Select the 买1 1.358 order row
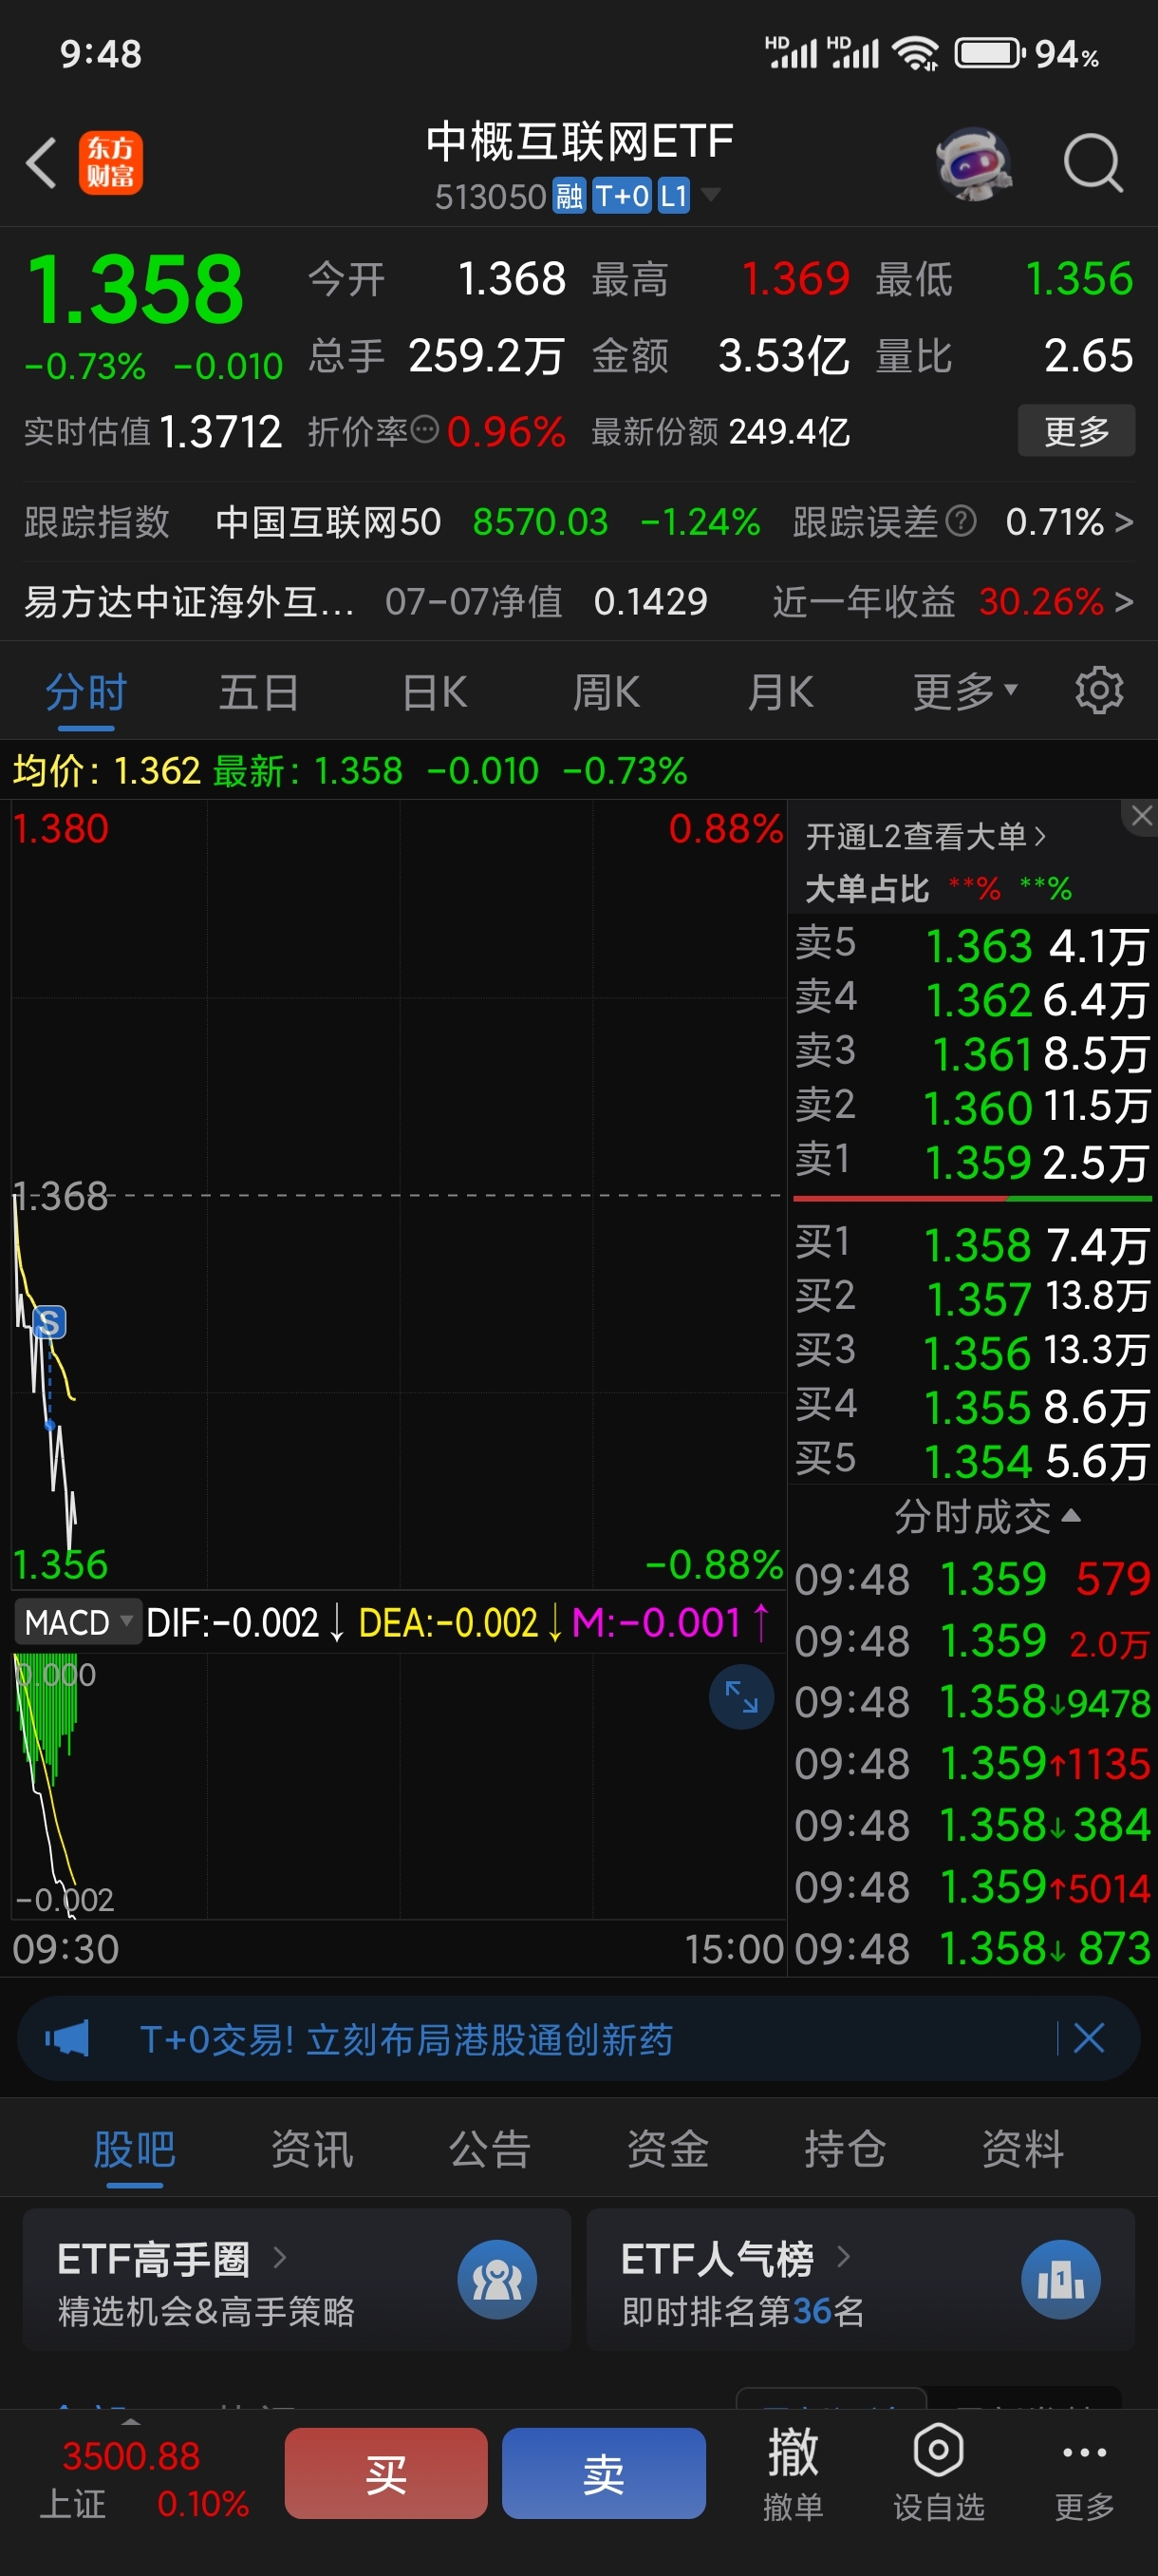The width and height of the screenshot is (1158, 2576). 972,1245
